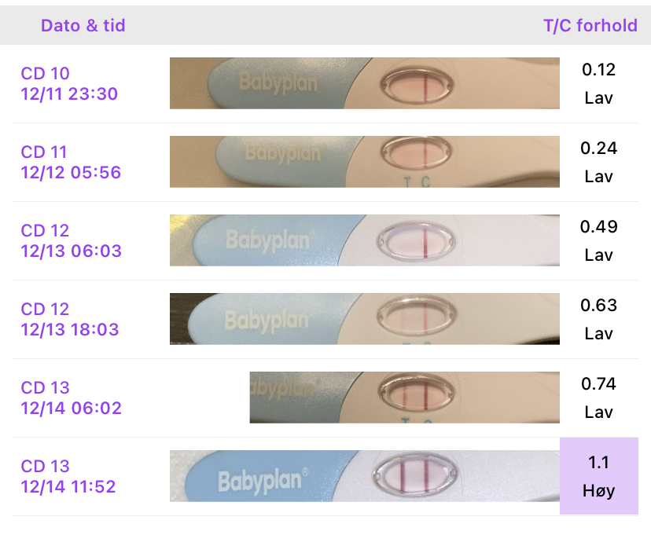Open test strip photo from 12/14 11:52
The width and height of the screenshot is (651, 535).
coord(365,476)
